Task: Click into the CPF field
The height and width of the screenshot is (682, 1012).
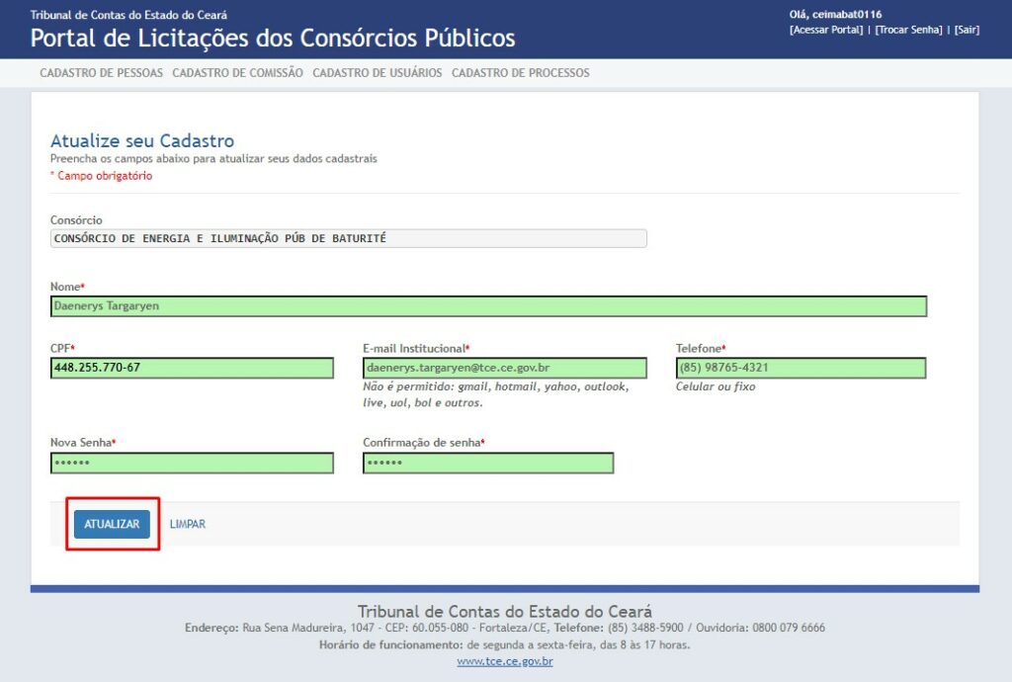Action: tap(192, 368)
